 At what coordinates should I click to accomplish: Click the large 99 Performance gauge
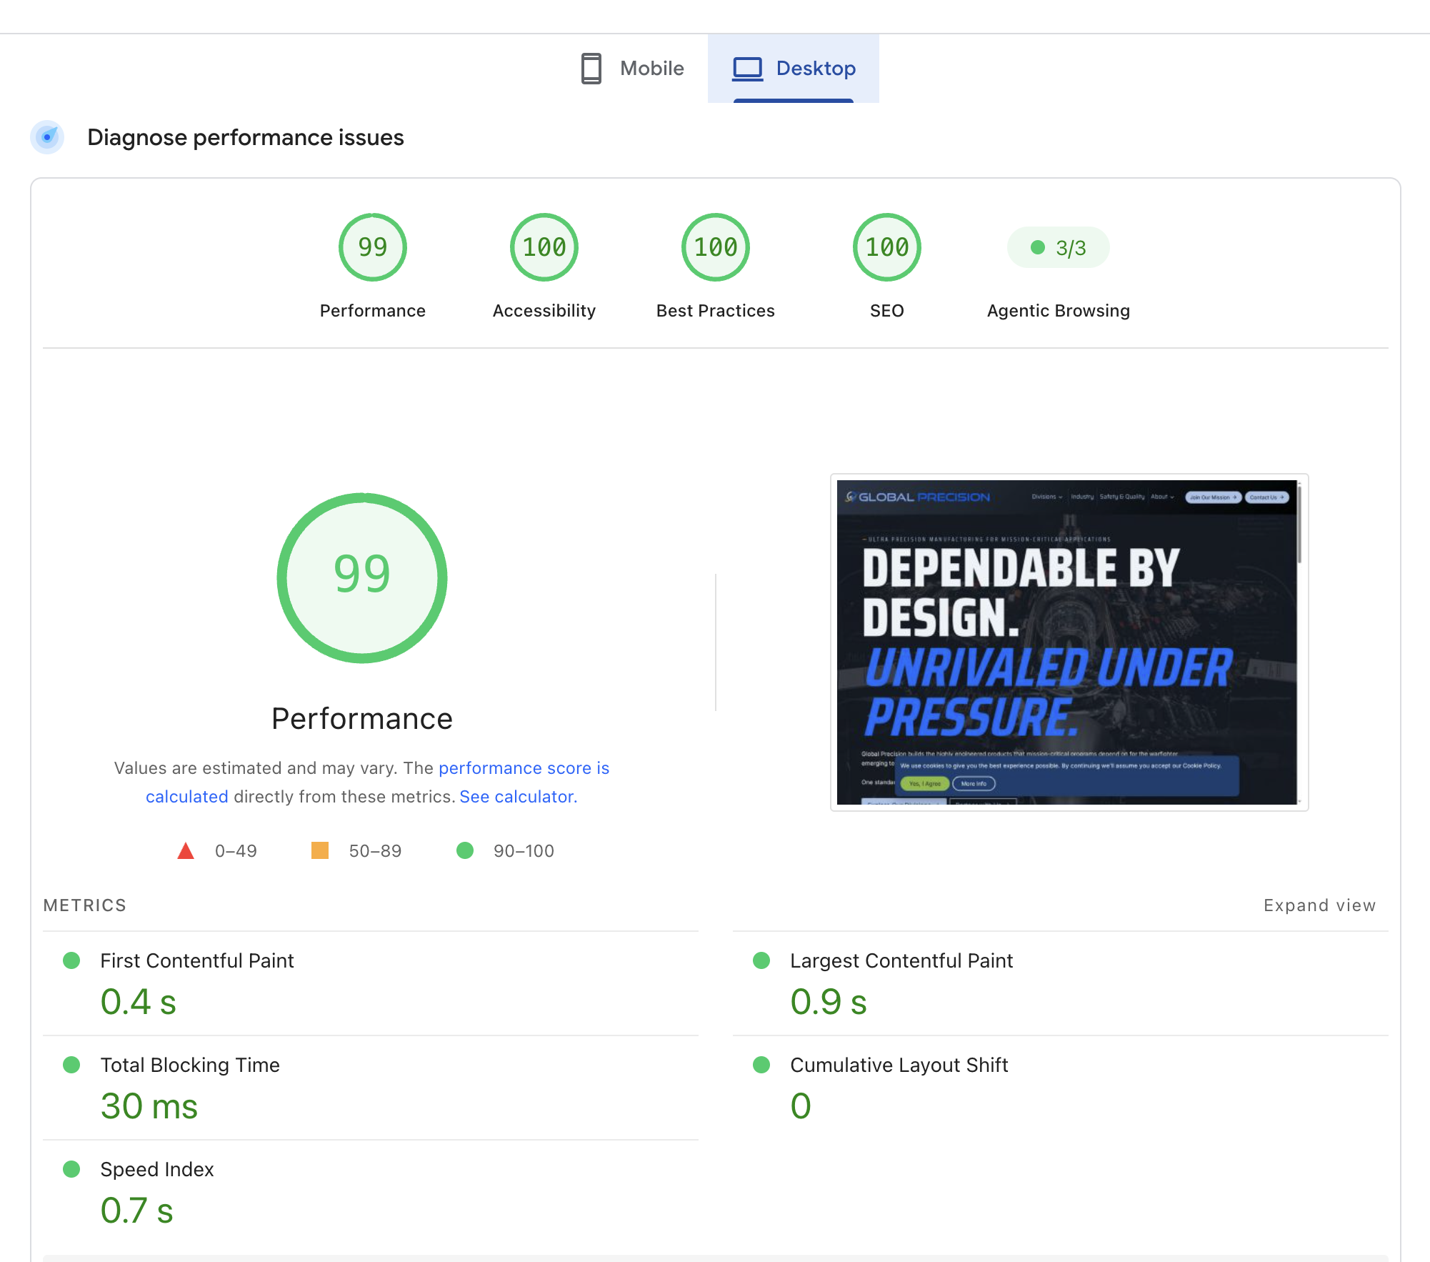pyautogui.click(x=362, y=578)
